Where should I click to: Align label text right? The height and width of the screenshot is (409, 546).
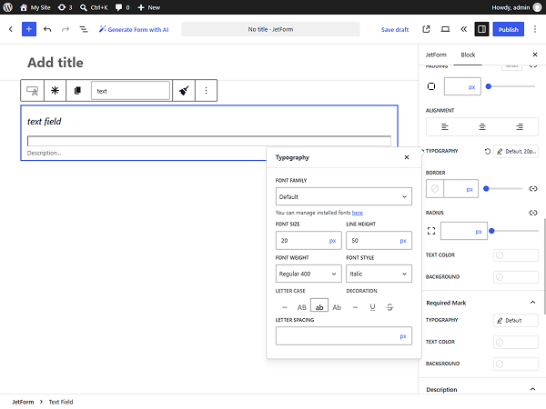(x=520, y=126)
